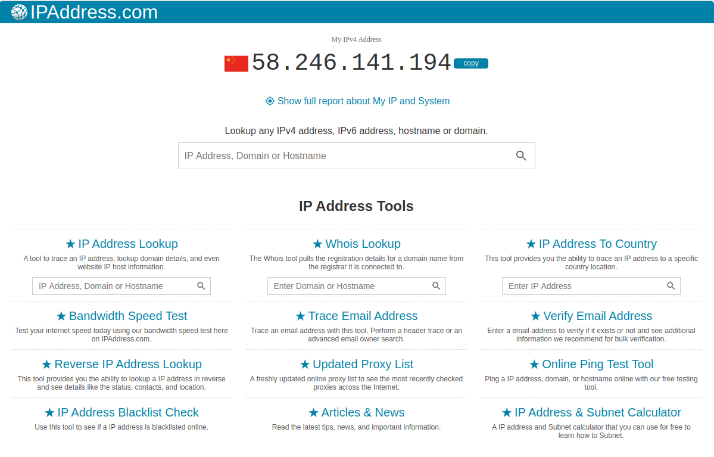This screenshot has width=714, height=457.
Task: Click the description starting 'A tool to trace an IP address'
Action: point(121,263)
